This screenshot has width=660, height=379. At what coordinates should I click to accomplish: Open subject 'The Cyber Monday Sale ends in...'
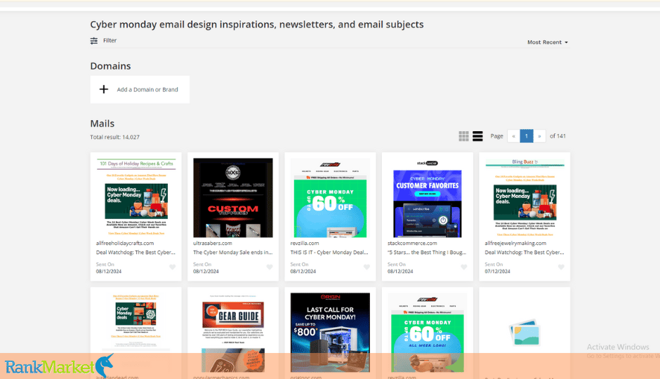(233, 253)
